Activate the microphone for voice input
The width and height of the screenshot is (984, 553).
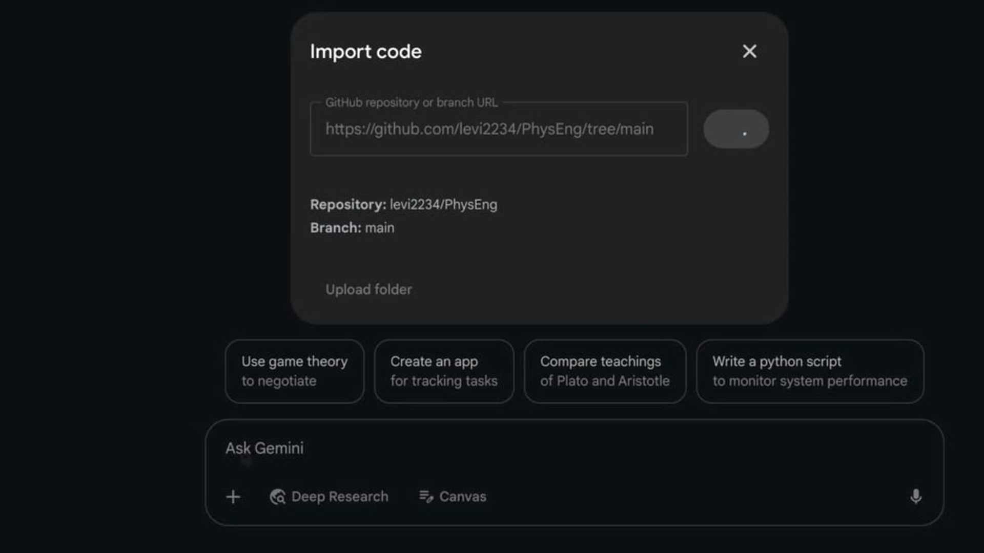[916, 496]
